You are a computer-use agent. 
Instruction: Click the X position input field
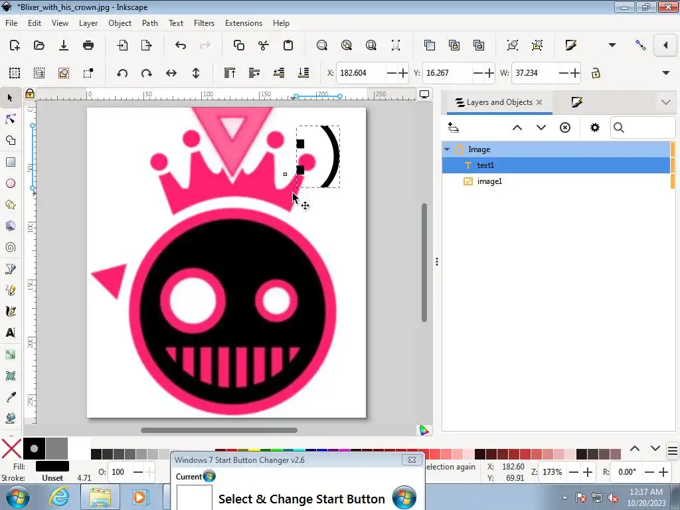[x=361, y=73]
